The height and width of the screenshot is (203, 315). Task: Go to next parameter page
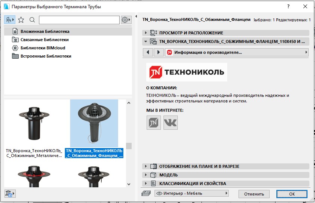(x=159, y=52)
